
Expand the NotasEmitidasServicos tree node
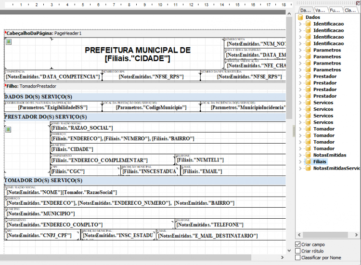click(x=300, y=168)
